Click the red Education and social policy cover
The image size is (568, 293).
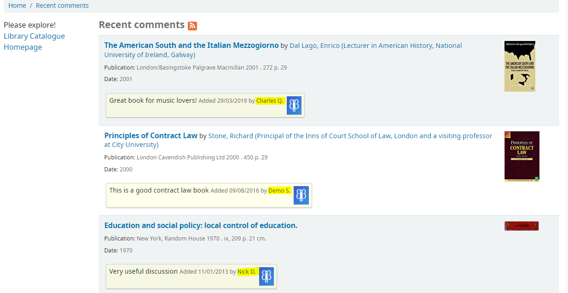pos(522,226)
